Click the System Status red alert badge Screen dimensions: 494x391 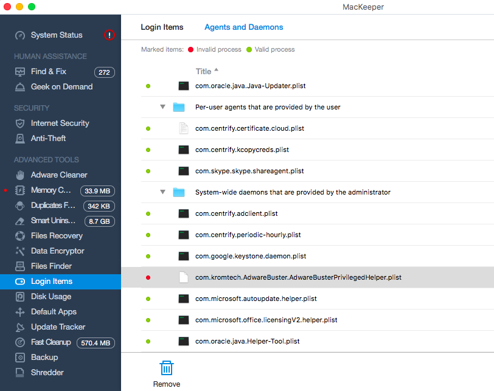[x=110, y=35]
